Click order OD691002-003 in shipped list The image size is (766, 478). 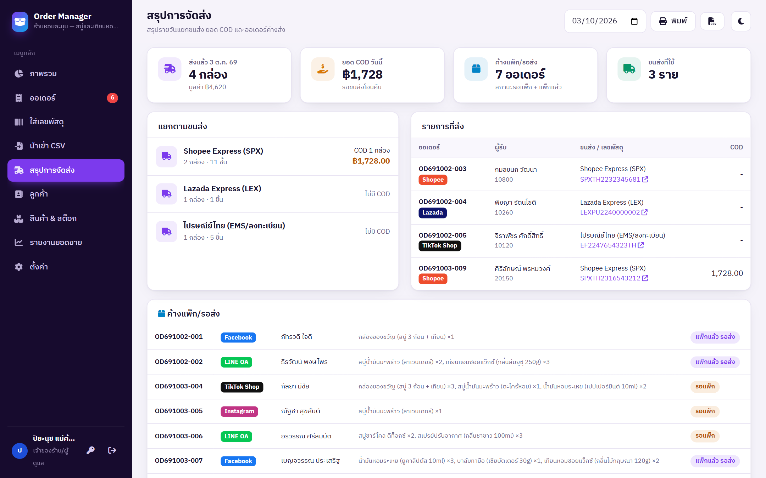442,169
